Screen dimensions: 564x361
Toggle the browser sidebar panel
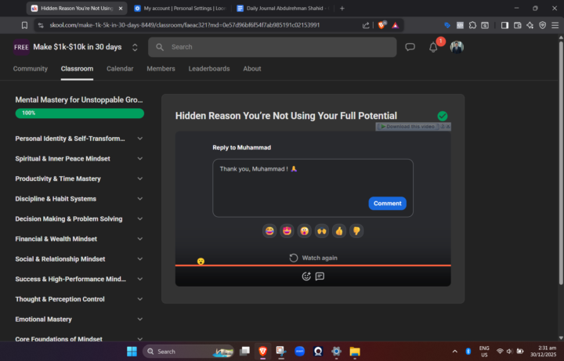tap(504, 25)
